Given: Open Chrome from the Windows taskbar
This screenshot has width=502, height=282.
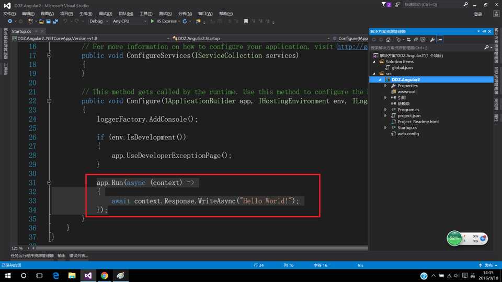Looking at the screenshot, I should click(105, 276).
